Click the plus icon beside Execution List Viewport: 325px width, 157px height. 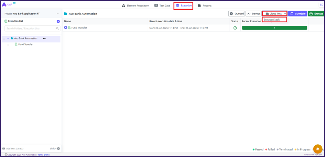coord(58,21)
